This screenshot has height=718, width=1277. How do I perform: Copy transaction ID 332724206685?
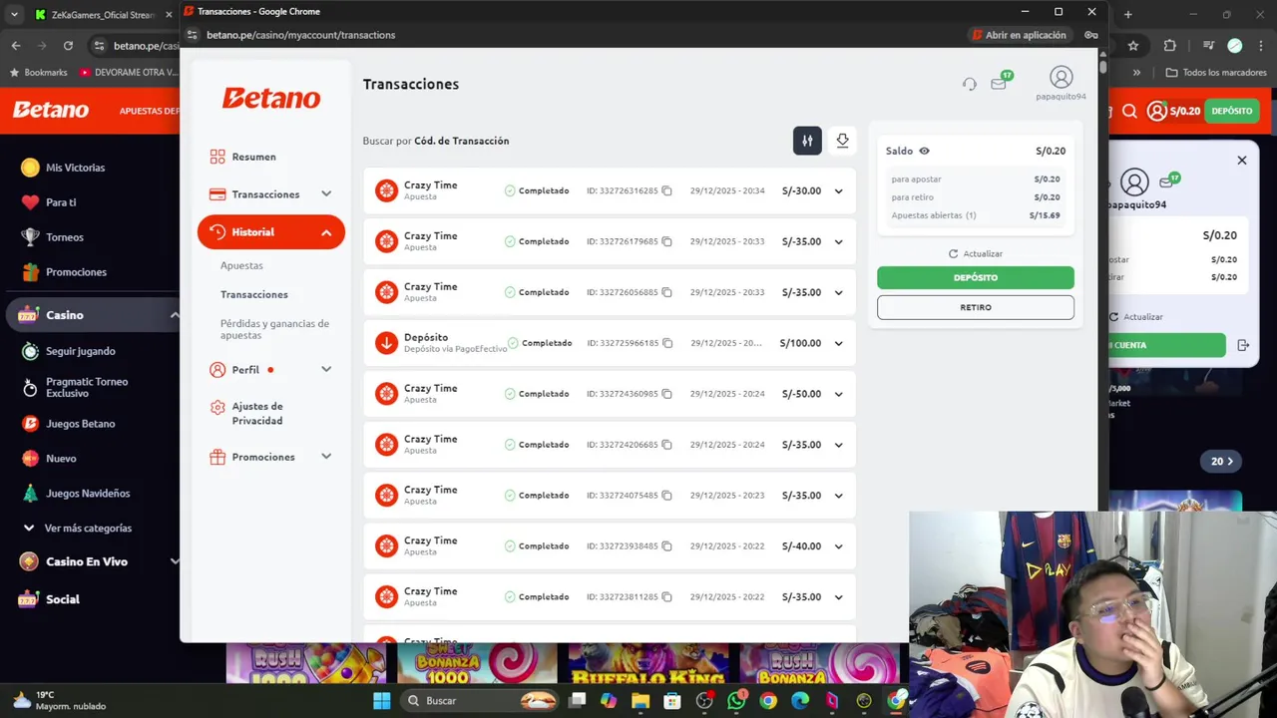pos(667,445)
